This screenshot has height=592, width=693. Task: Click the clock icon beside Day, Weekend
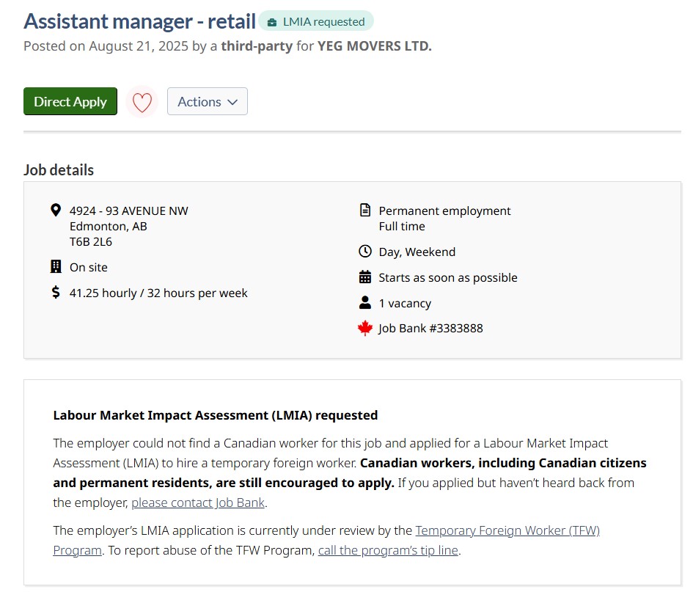pyautogui.click(x=365, y=252)
